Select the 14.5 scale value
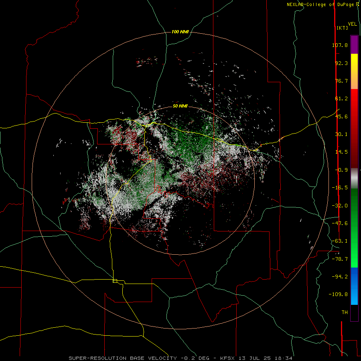The height and width of the screenshot is (361, 361). click(x=341, y=152)
